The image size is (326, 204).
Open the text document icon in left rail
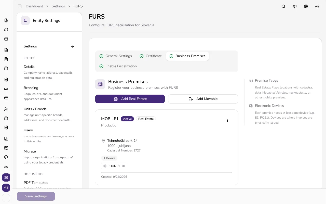click(6, 59)
